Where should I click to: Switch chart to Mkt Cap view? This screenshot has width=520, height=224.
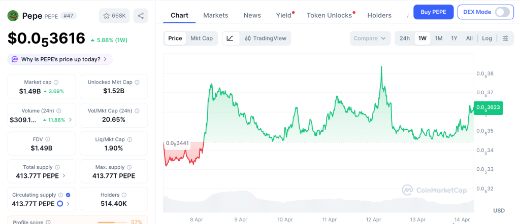coord(202,38)
